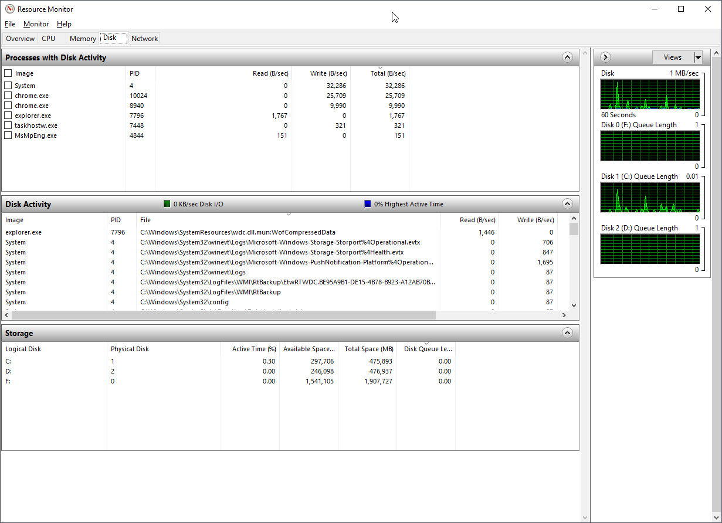Select the F: logical disk row
This screenshot has height=523, width=722.
tap(228, 381)
